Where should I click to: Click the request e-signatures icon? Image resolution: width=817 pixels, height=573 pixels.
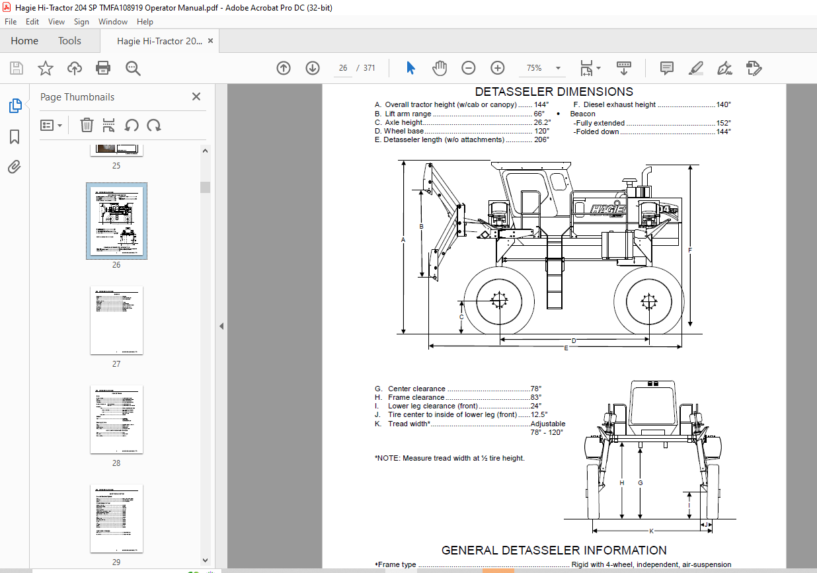[754, 68]
